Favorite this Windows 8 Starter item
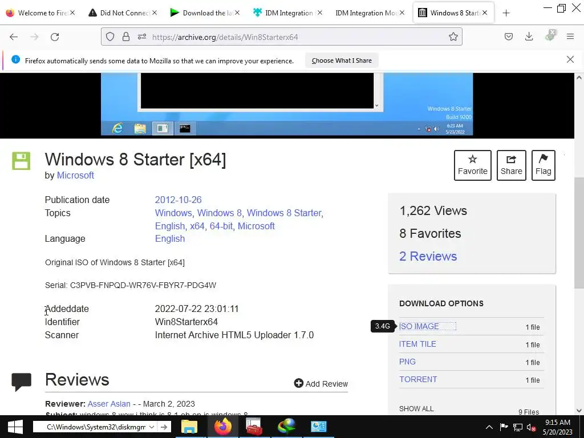Screen dimensions: 584x438 [x=473, y=165]
